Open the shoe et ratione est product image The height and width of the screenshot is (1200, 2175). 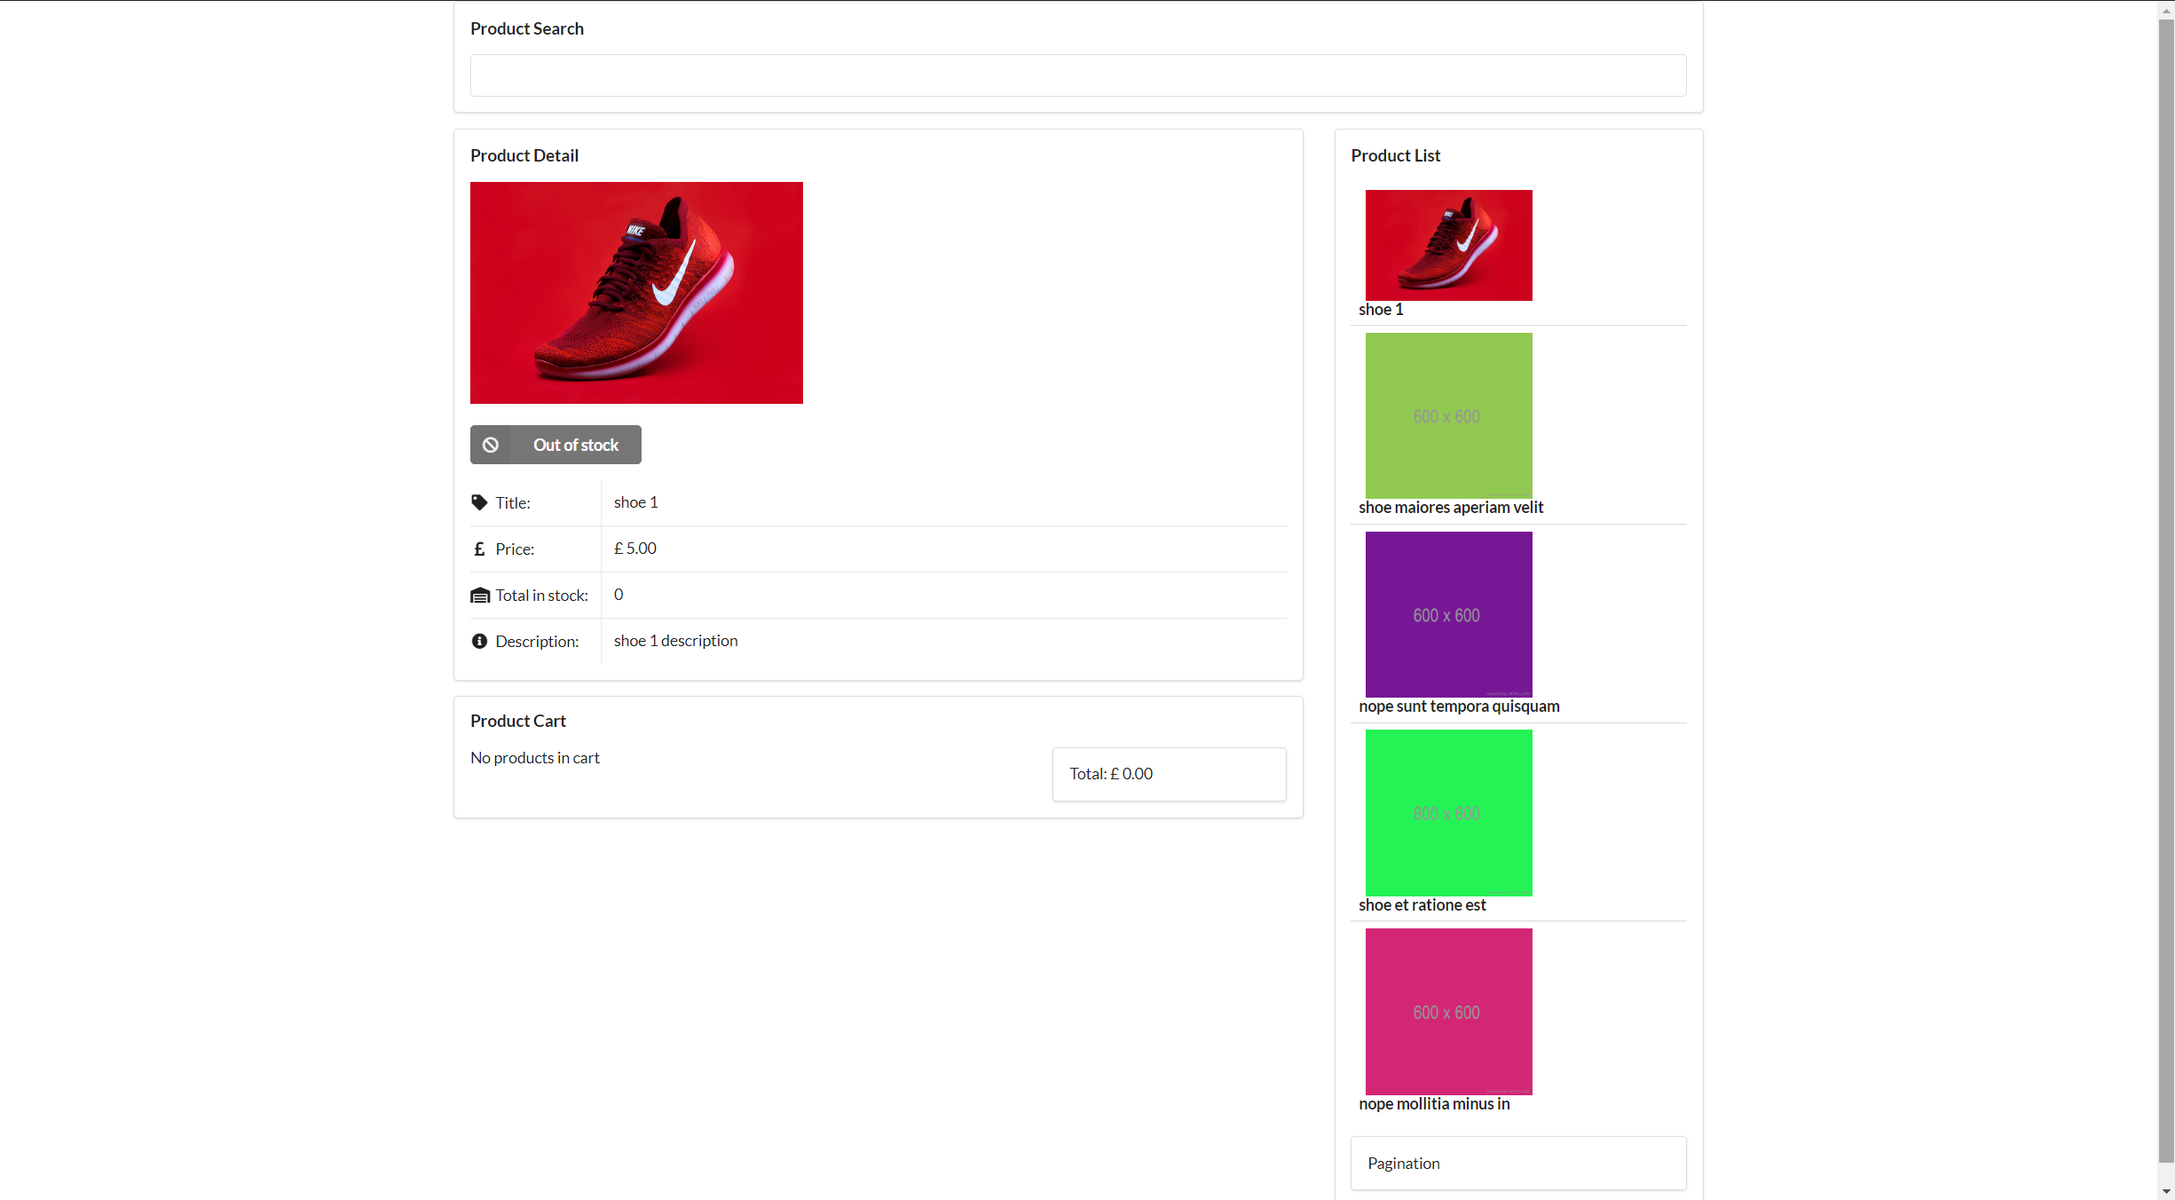point(1447,812)
